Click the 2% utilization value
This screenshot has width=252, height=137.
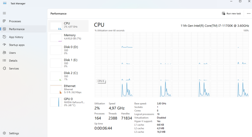pos(97,108)
